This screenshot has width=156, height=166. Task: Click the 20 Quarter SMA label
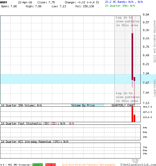pos(120,5)
